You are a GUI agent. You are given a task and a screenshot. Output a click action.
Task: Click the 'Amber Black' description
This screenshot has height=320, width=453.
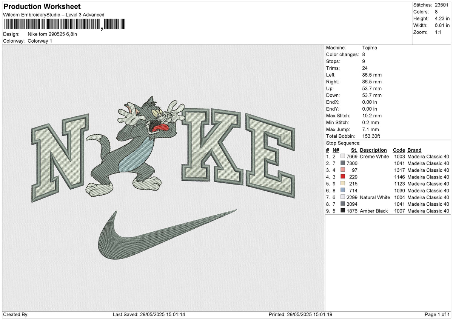(x=374, y=211)
